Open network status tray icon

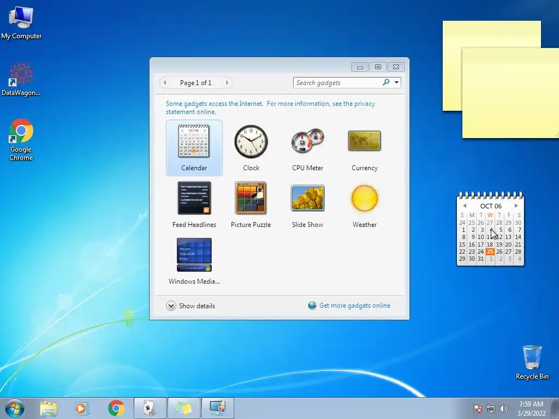(x=491, y=409)
